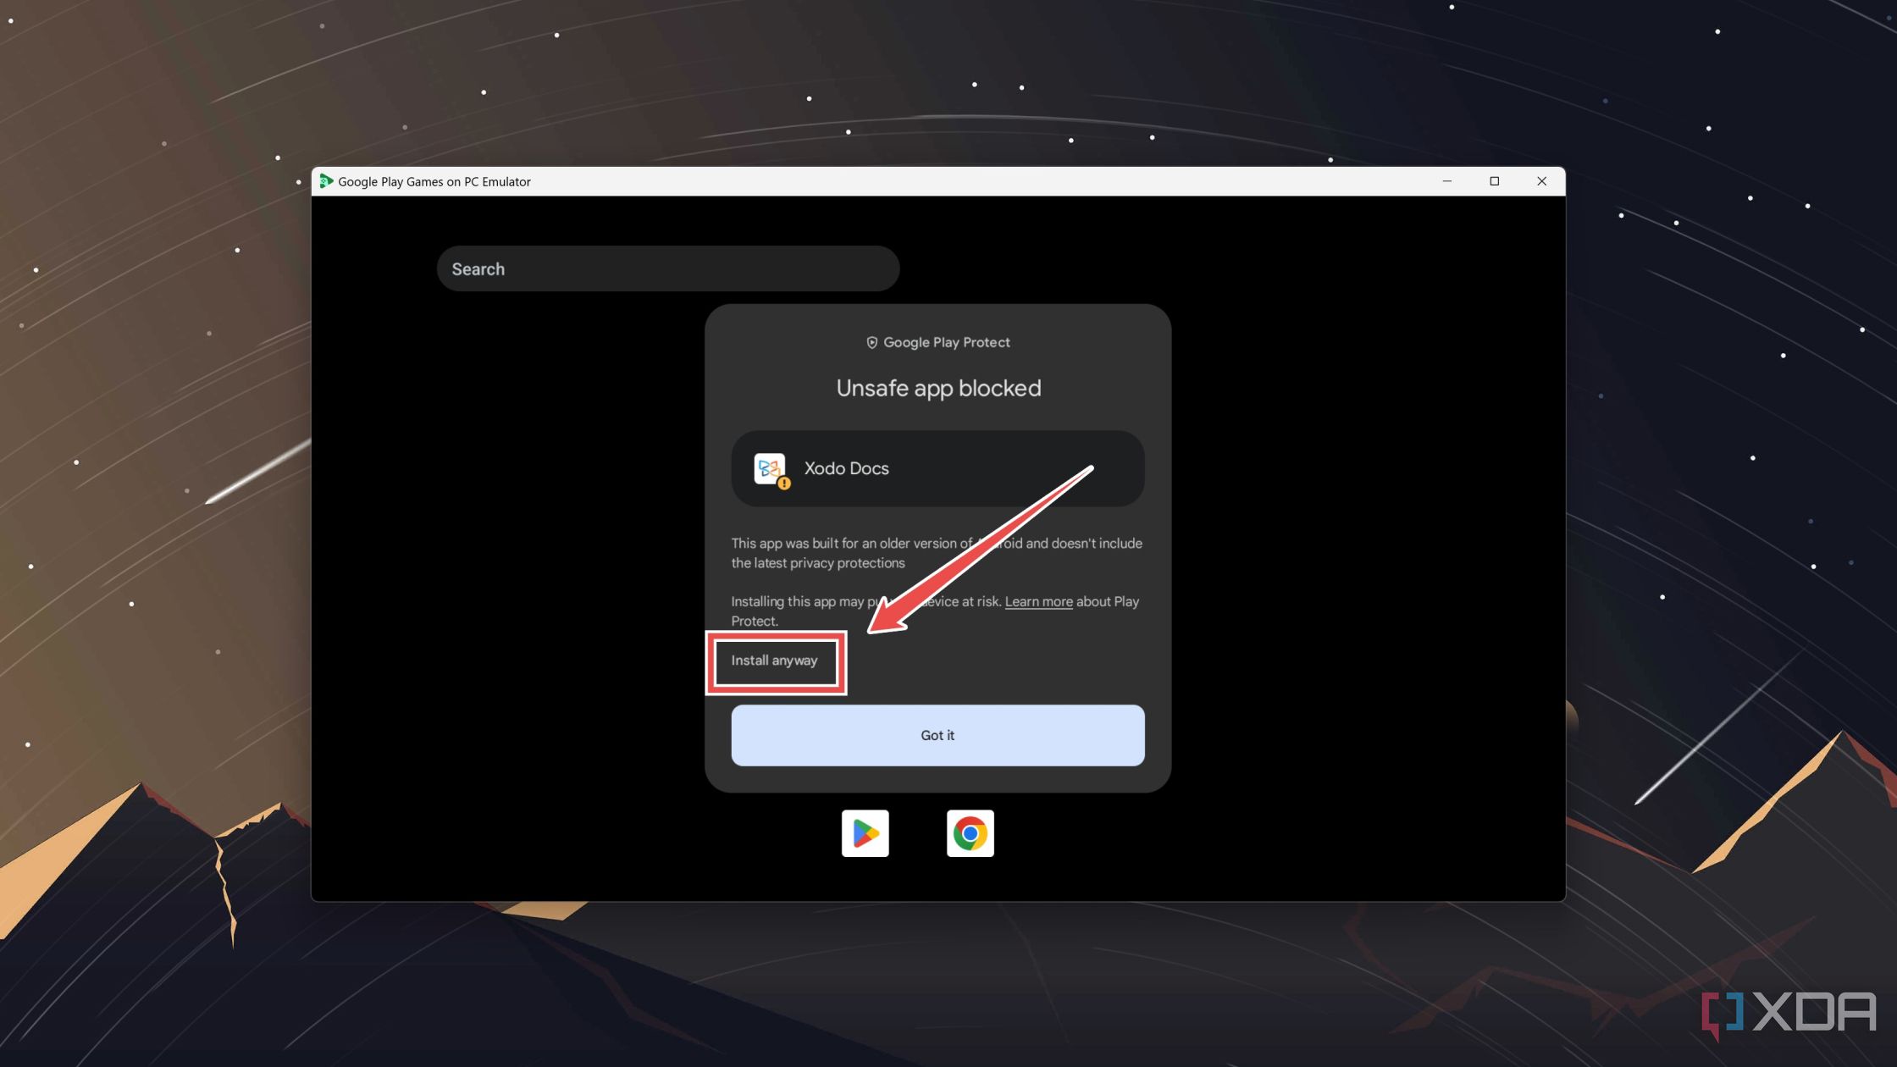The image size is (1897, 1067).
Task: Click the Got it button to dismiss
Action: 938,735
